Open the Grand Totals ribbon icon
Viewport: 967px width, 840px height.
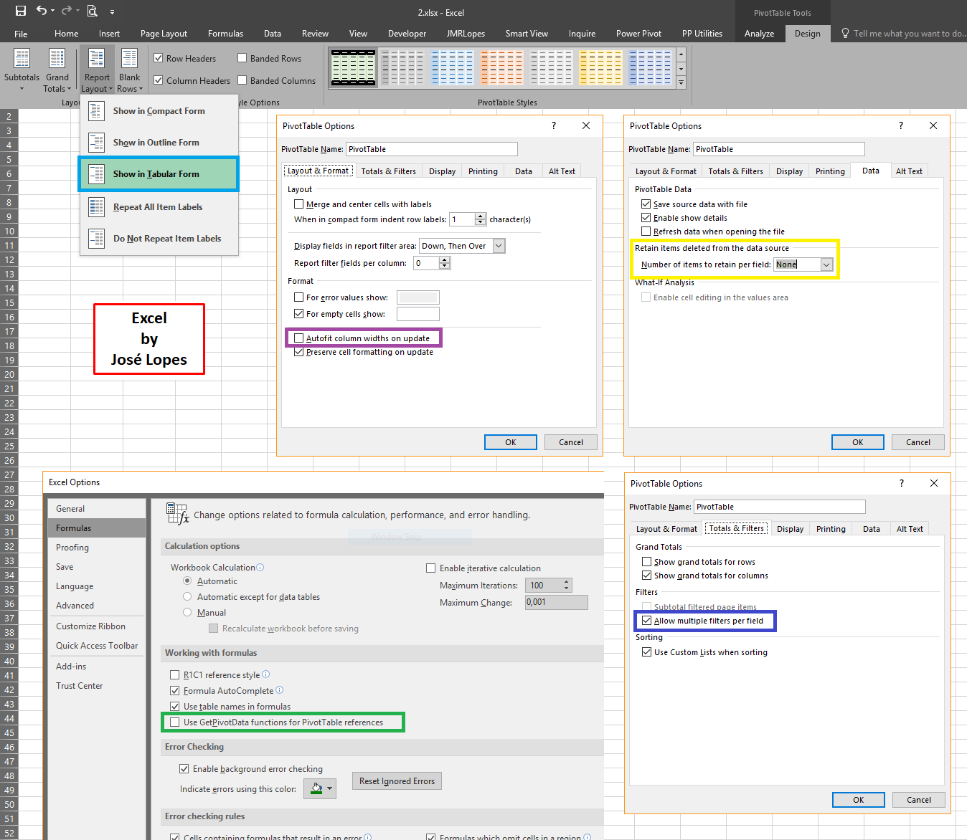pyautogui.click(x=57, y=68)
